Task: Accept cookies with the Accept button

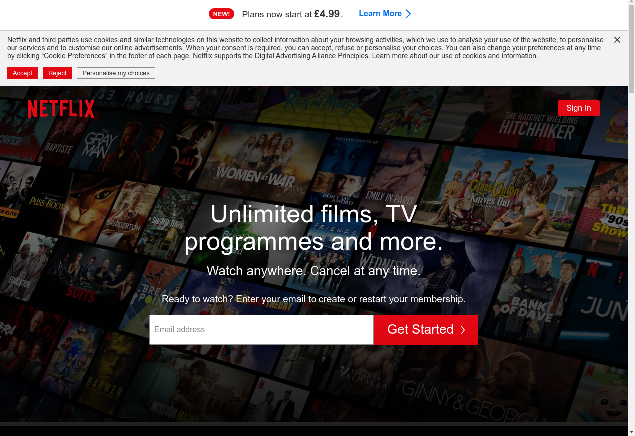Action: [22, 73]
